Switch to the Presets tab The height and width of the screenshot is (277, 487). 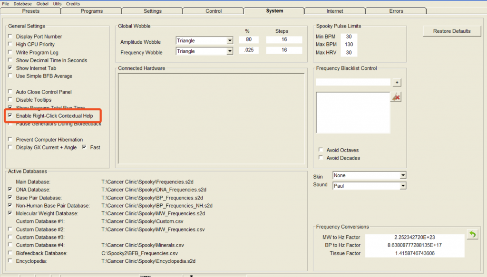[x=31, y=11]
